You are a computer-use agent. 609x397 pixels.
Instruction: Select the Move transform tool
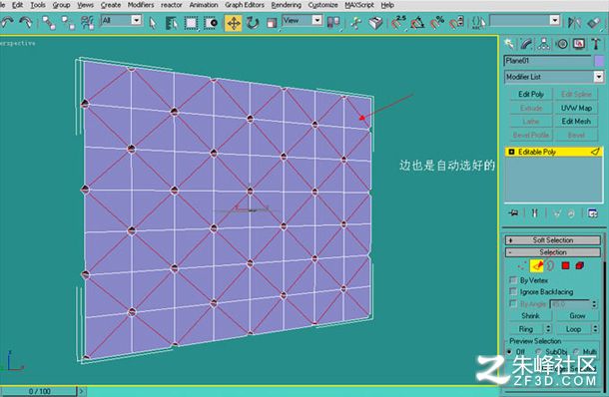point(234,23)
